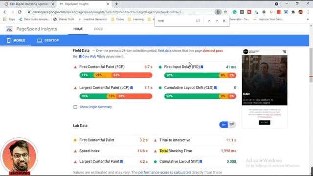
Task: Click the mobile page screenshot thumbnail
Action: point(265,88)
